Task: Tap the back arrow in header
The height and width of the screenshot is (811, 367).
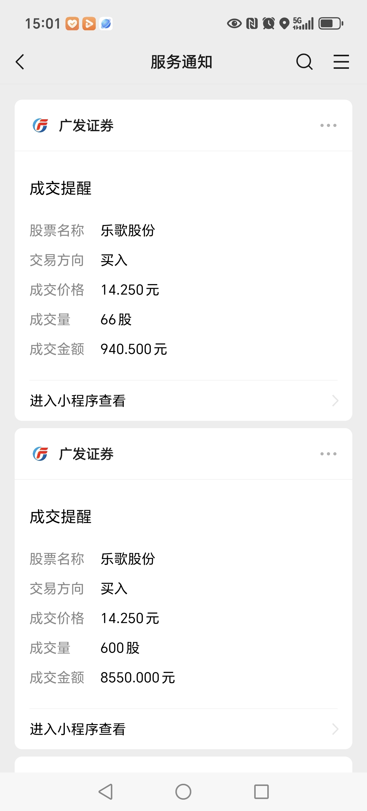Action: tap(20, 62)
